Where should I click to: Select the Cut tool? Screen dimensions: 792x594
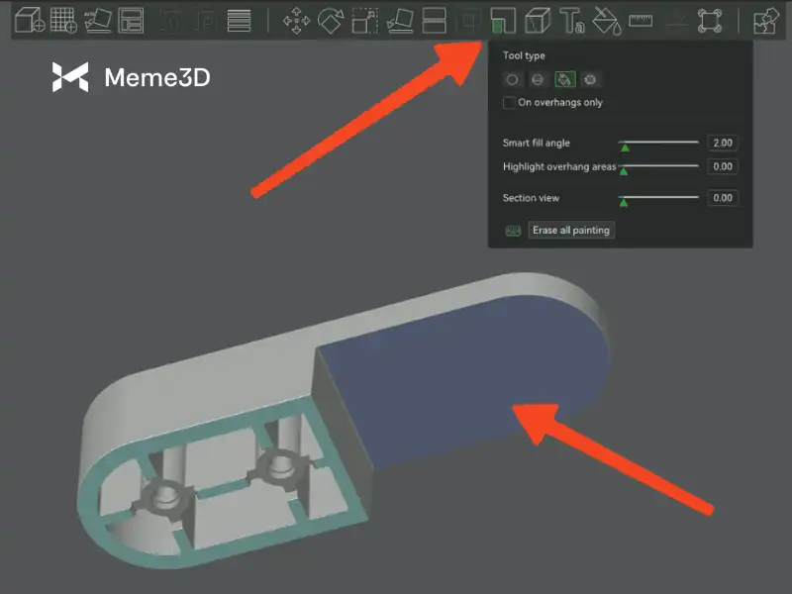point(434,20)
